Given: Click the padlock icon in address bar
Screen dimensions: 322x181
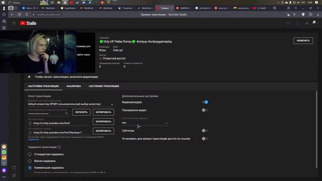Looking at the screenshot, I should point(34,15).
